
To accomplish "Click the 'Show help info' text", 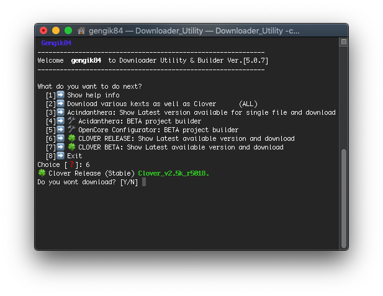I will pyautogui.click(x=93, y=95).
